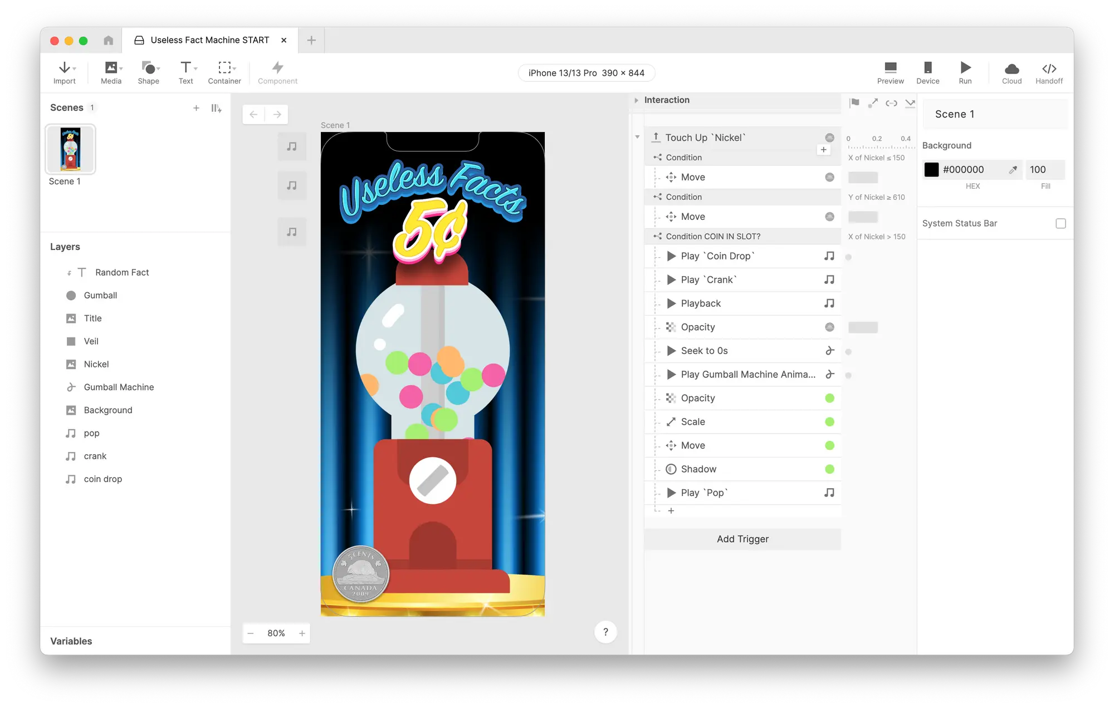Click the black background color swatch
This screenshot has height=708, width=1114.
tap(931, 170)
